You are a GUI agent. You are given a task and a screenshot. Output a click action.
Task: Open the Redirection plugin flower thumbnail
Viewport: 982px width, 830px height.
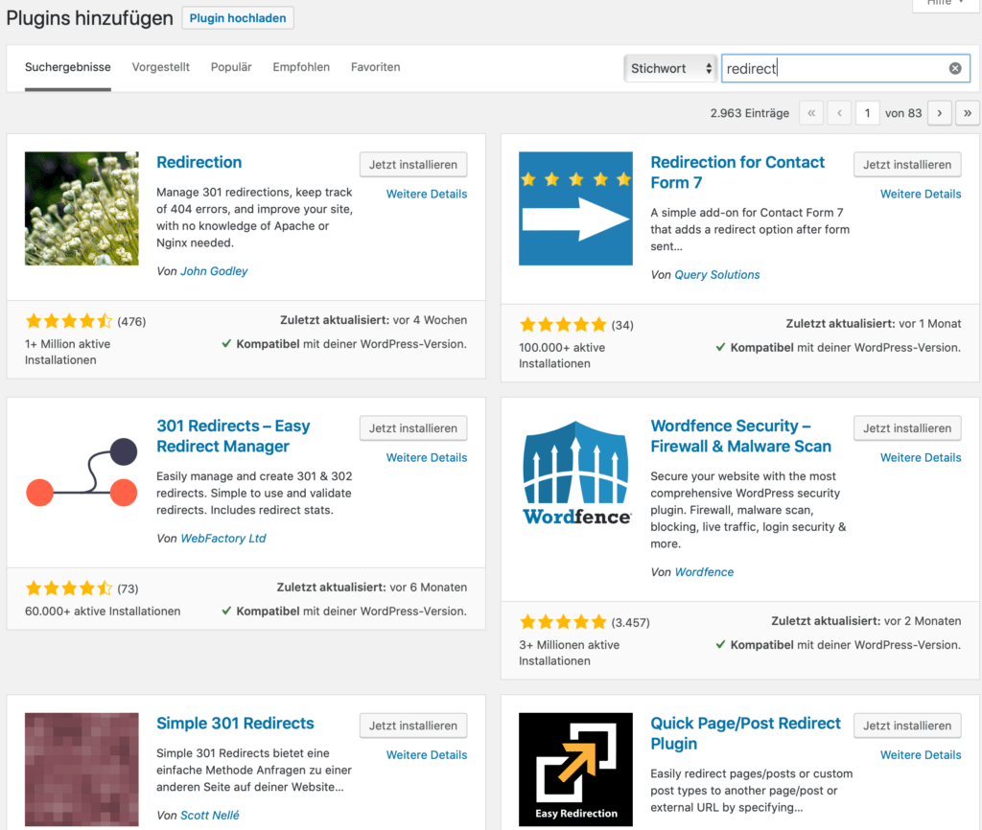click(x=82, y=208)
